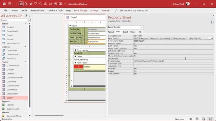Open the Database Tools ribbon tab
Image resolution: width=216 pixels, height=121 pixels.
click(55, 10)
